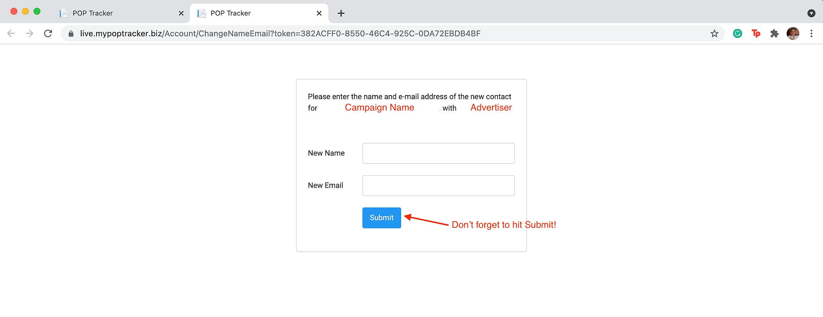Select the second POP Tracker tab

pos(257,13)
